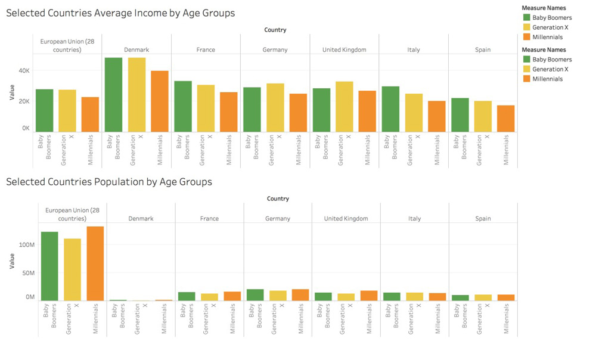Click 100M axis label on population chart

(27, 245)
